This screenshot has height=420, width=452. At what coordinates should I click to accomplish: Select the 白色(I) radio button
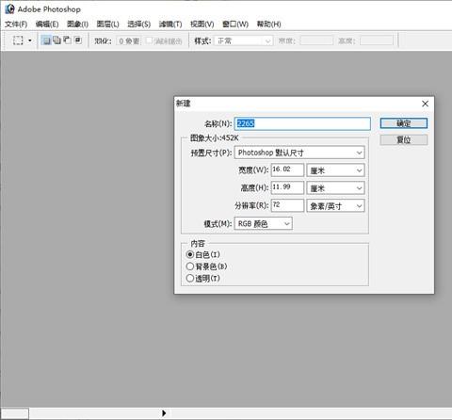point(189,254)
